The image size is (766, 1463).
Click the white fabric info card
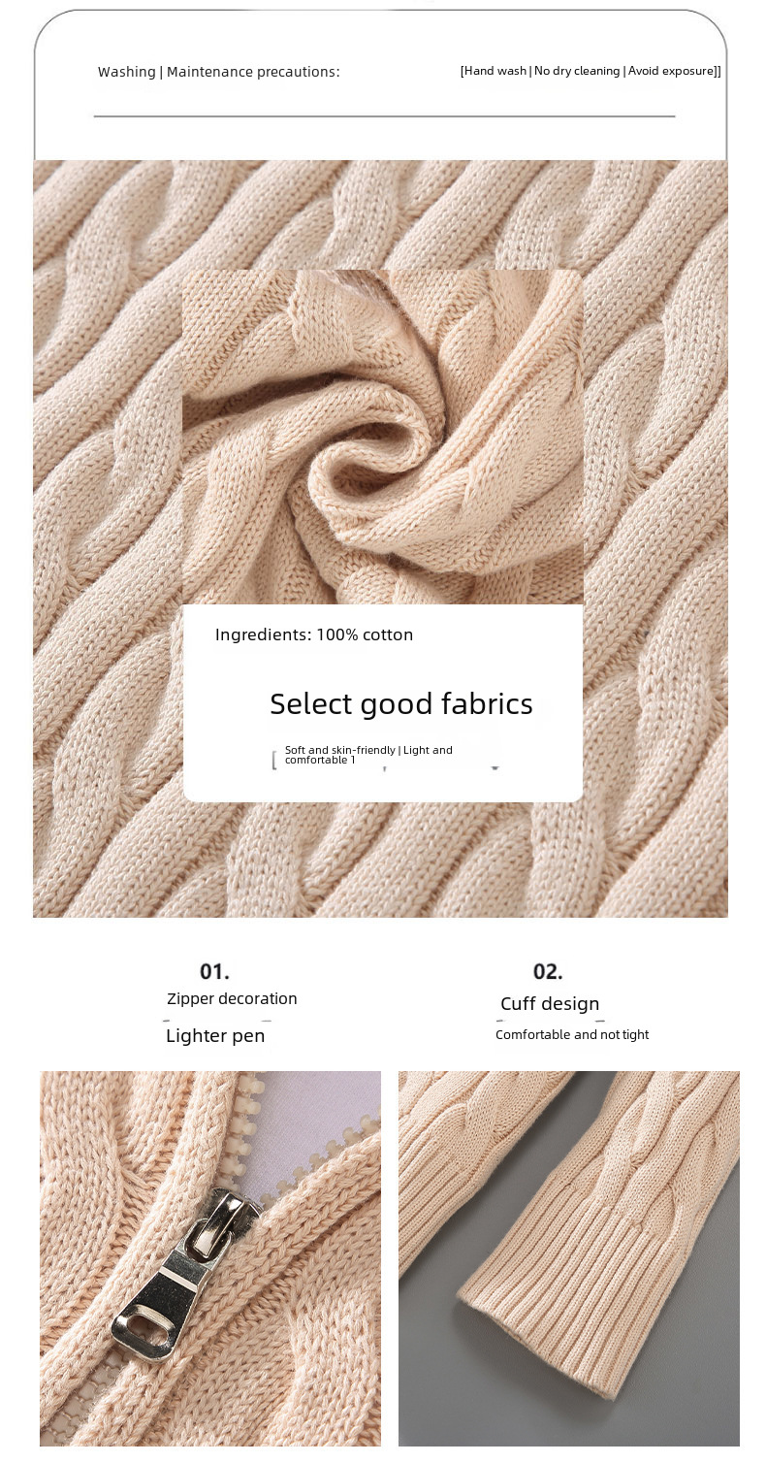point(383,703)
